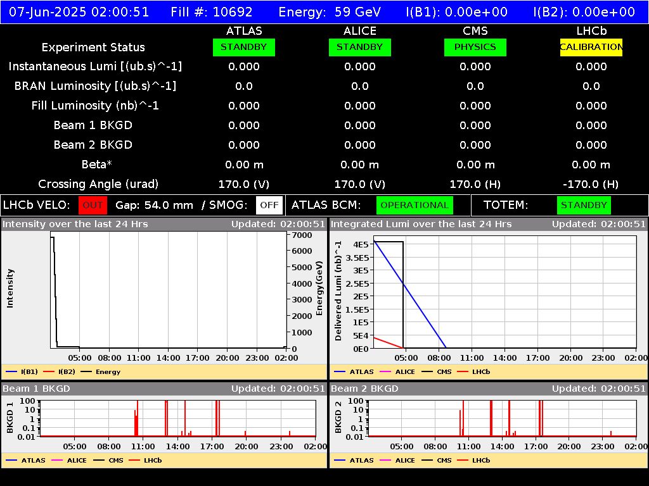The height and width of the screenshot is (486, 649).
Task: Select CMS crossing angle 170.0 (H)
Action: (475, 184)
